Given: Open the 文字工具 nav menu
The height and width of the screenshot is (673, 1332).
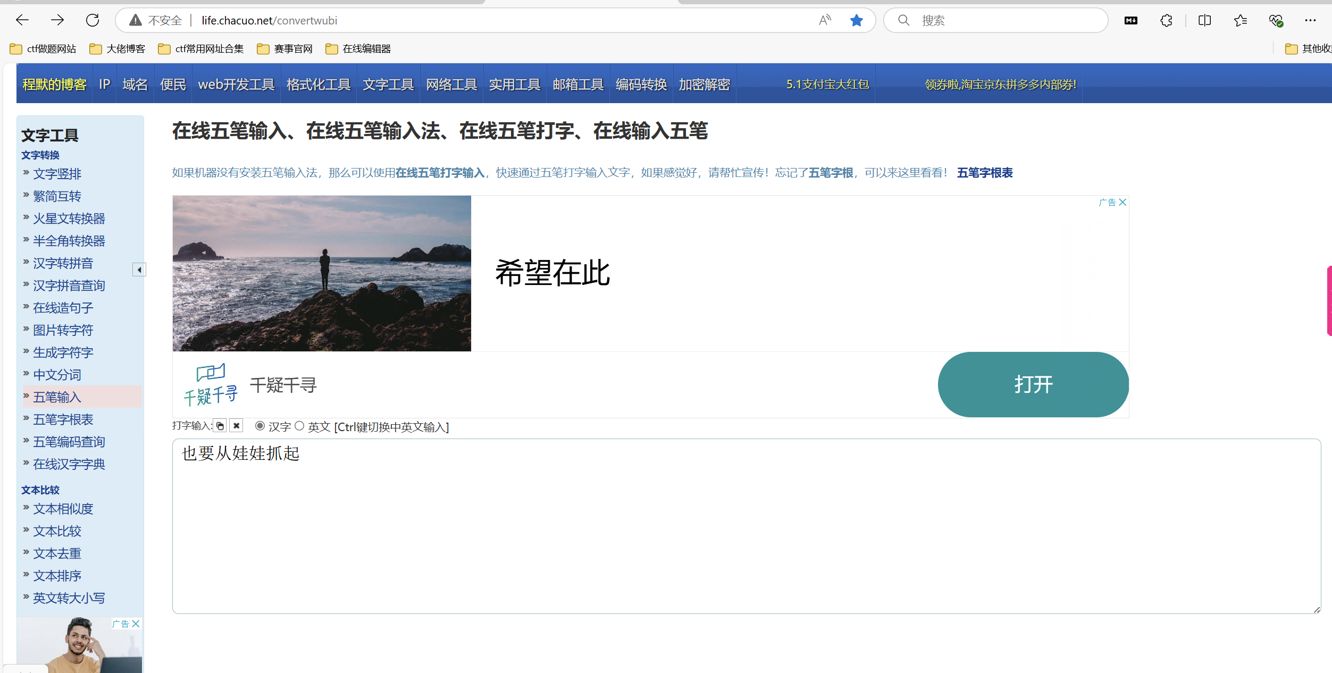Looking at the screenshot, I should pyautogui.click(x=388, y=85).
